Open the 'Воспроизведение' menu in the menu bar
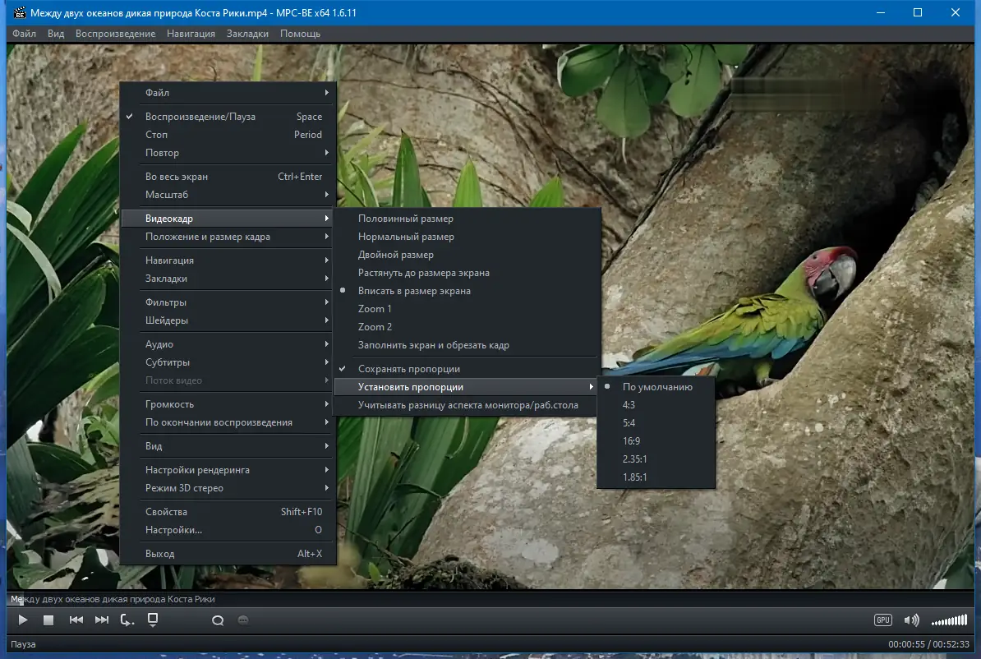 tap(115, 34)
